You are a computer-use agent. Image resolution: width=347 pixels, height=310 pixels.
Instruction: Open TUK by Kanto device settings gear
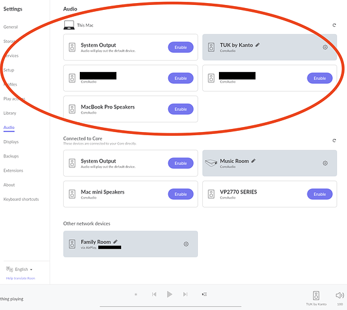pyautogui.click(x=325, y=47)
